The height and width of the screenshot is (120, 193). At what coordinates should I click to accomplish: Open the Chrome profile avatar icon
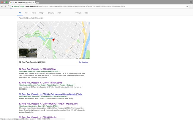(191, 2)
